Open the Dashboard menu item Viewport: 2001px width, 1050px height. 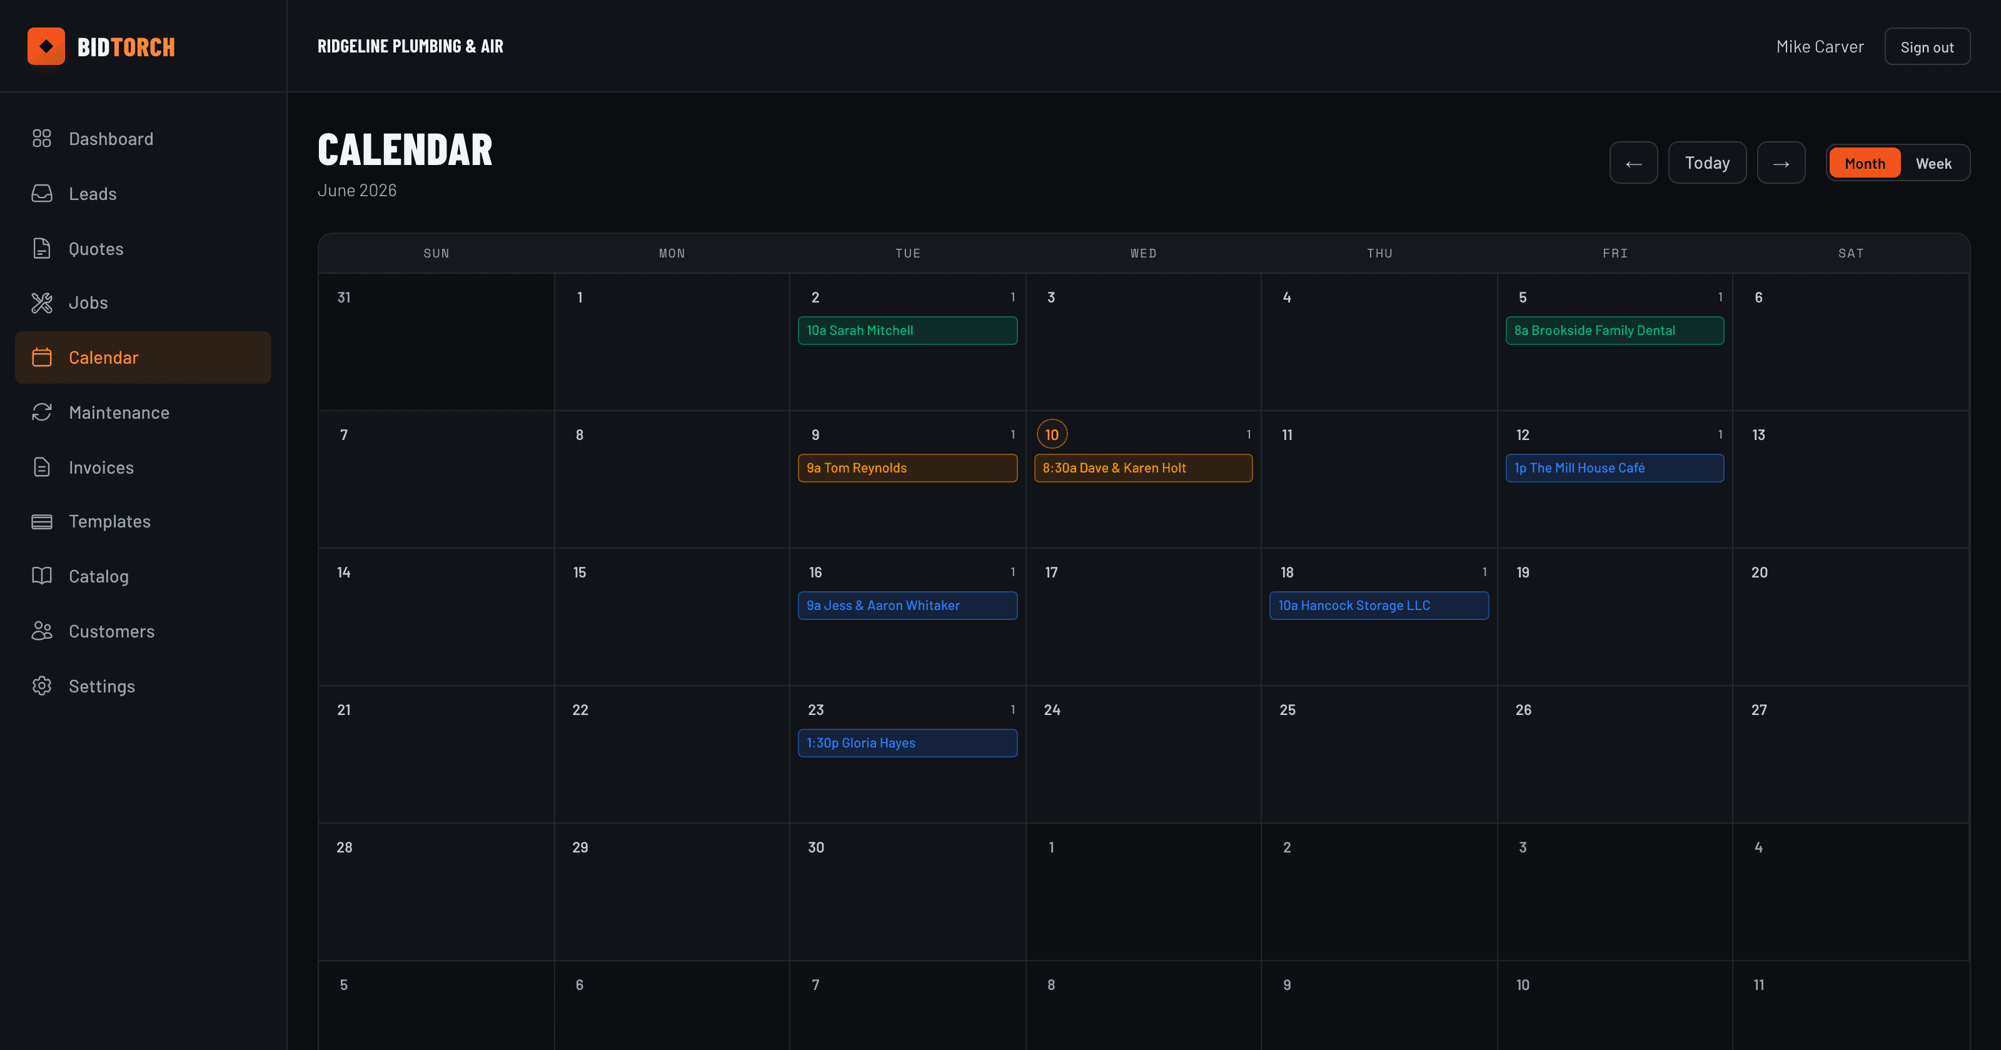[x=143, y=139]
